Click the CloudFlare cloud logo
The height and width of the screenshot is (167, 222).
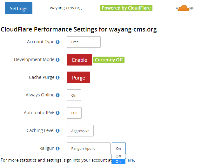coord(184,8)
